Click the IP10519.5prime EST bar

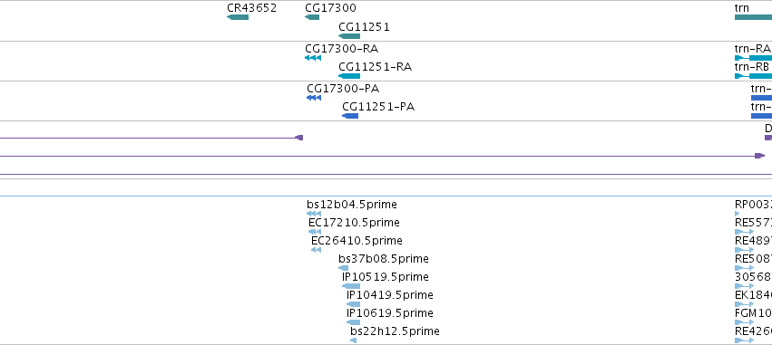point(351,286)
